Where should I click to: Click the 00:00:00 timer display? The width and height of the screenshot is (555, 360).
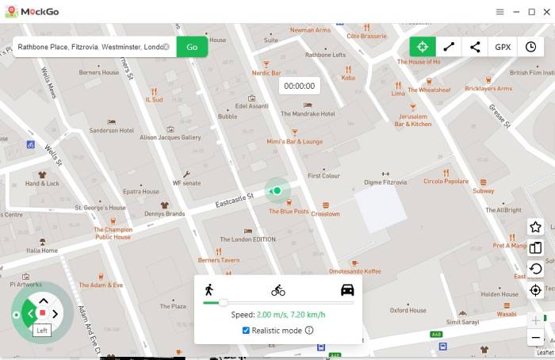coord(300,86)
